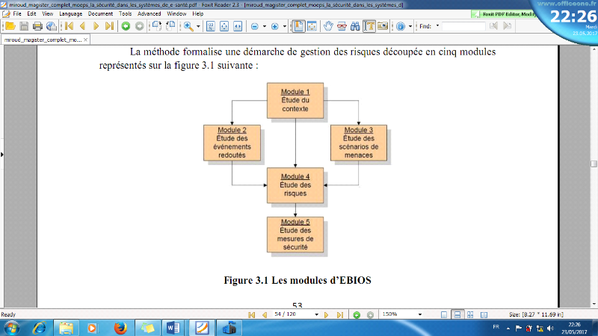Click Find Previous arrow button

[x=494, y=26]
